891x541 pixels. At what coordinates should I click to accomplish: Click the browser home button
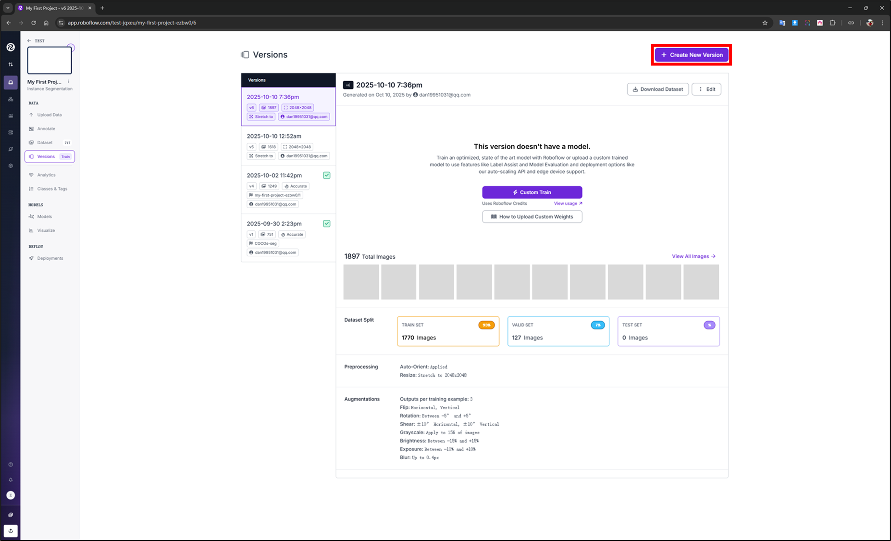pyautogui.click(x=46, y=23)
